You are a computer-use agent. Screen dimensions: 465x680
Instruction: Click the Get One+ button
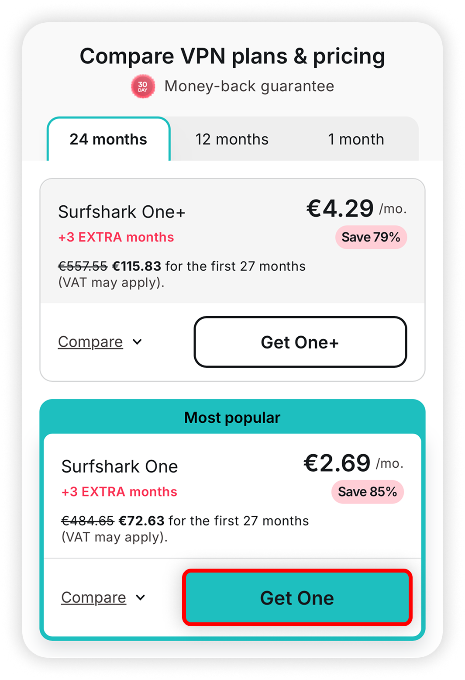coord(300,342)
